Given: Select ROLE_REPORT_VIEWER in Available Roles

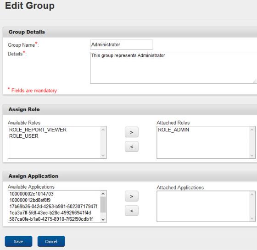Looking at the screenshot, I should point(38,130).
